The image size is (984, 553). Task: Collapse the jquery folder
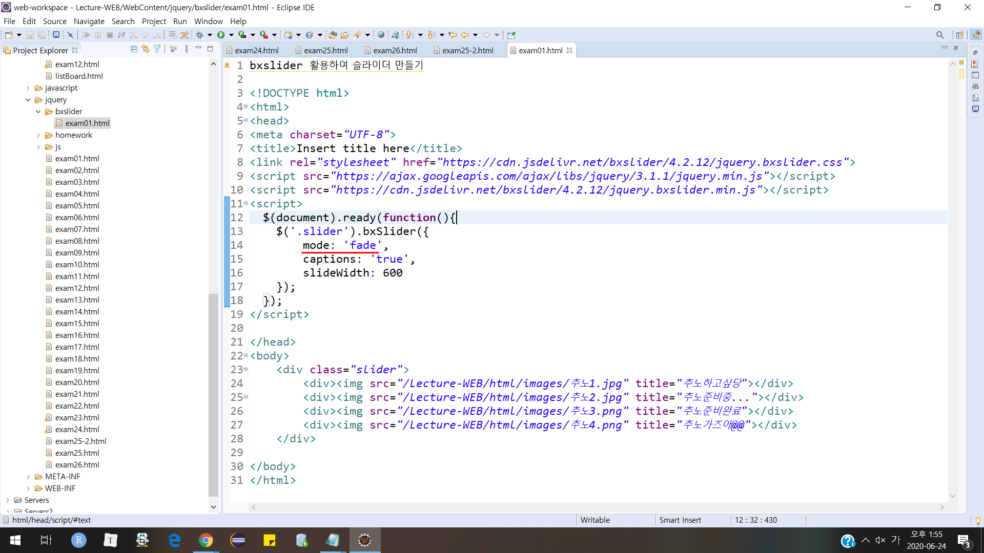(x=28, y=100)
